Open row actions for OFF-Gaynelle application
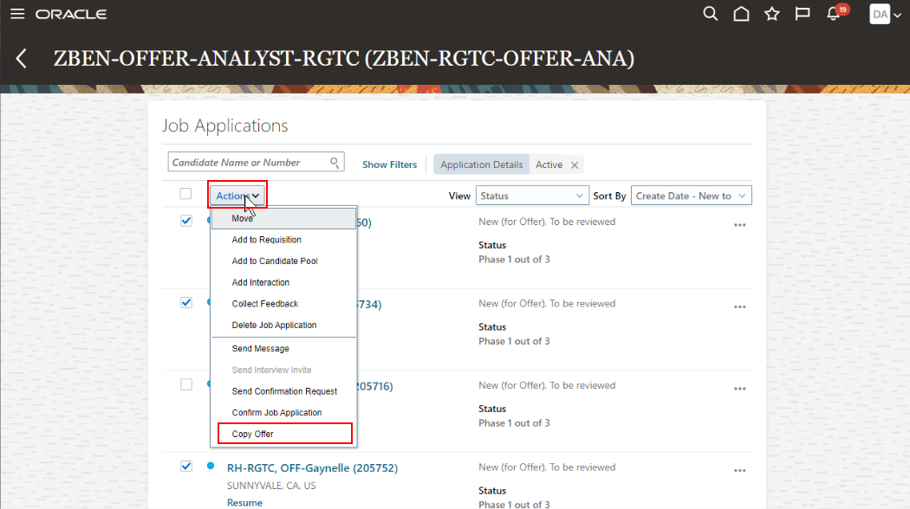 click(739, 470)
